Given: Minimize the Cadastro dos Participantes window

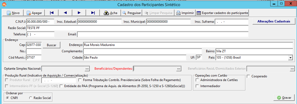Looking at the screenshot, I should click(x=274, y=3).
